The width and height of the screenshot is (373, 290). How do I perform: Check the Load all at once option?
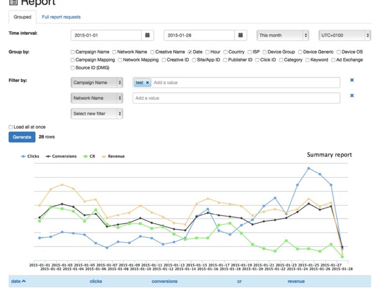pos(11,127)
